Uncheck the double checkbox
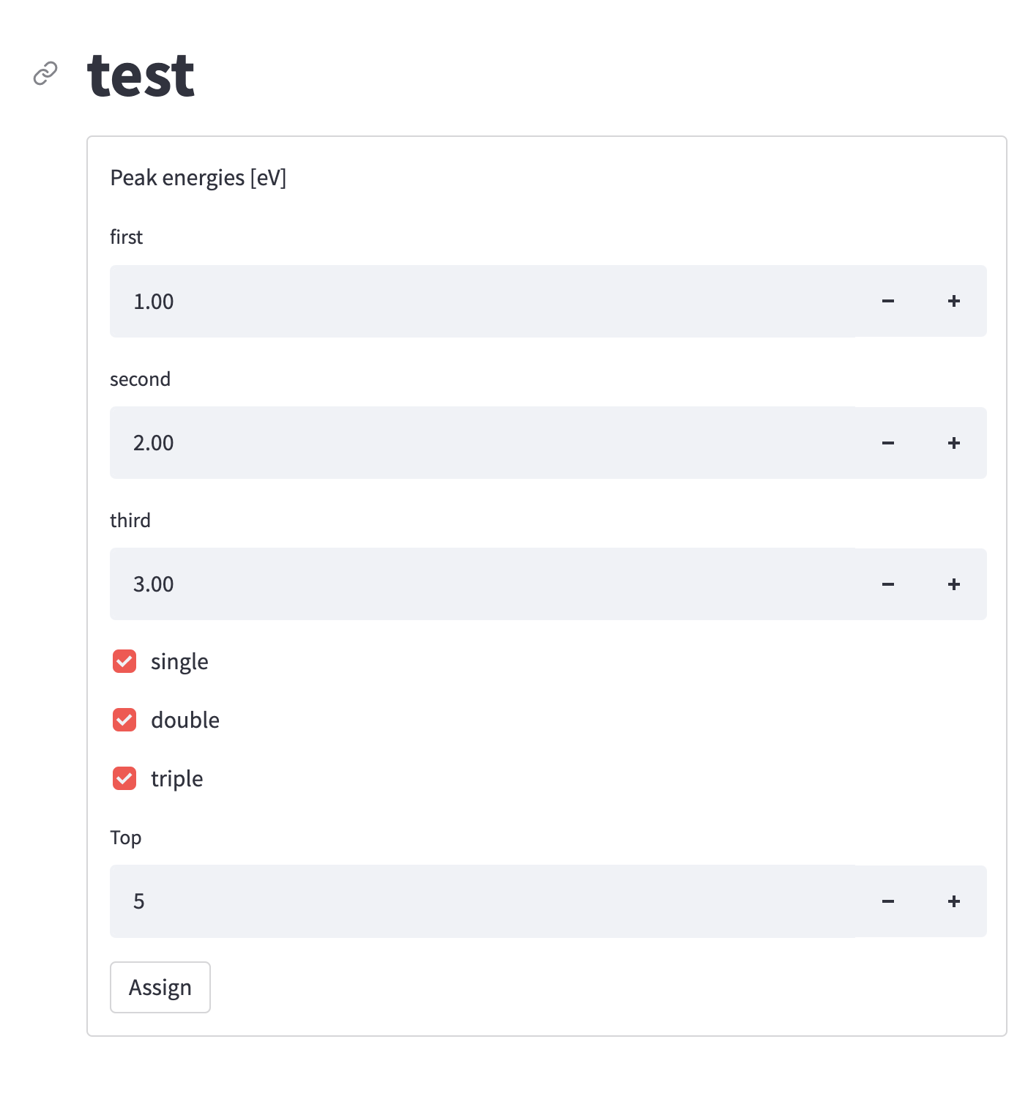Image resolution: width=1028 pixels, height=1110 pixels. (124, 720)
